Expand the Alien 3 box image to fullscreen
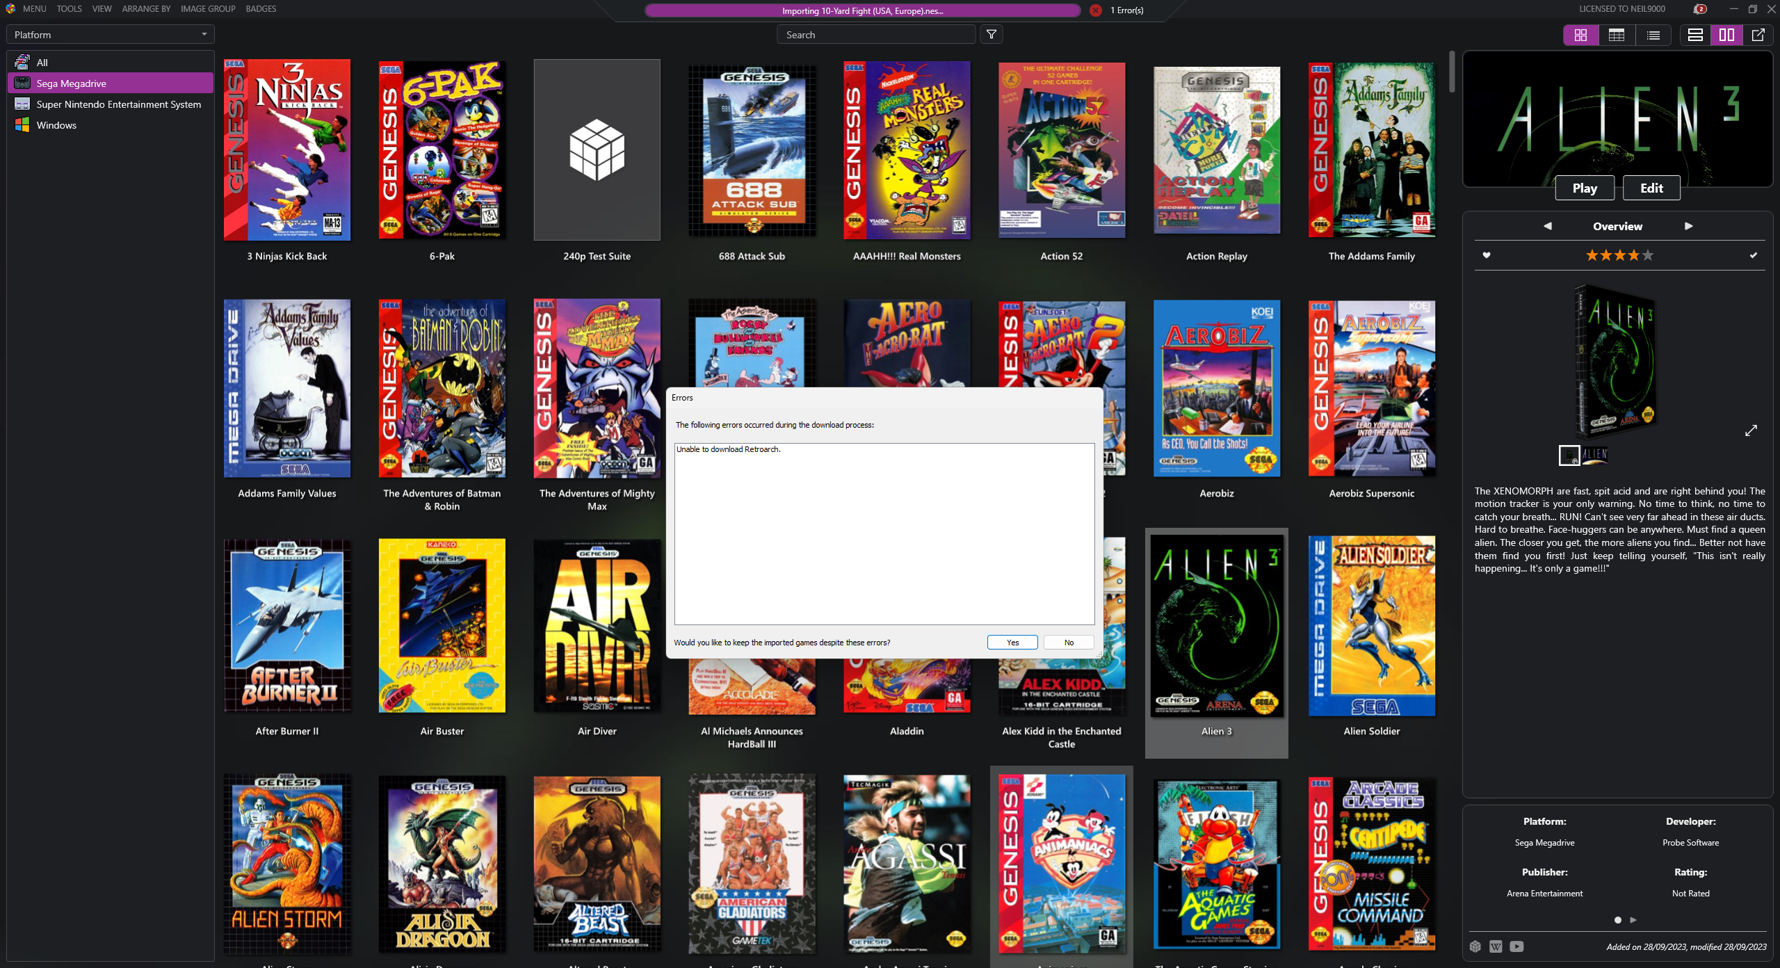Image resolution: width=1780 pixels, height=968 pixels. (1751, 430)
